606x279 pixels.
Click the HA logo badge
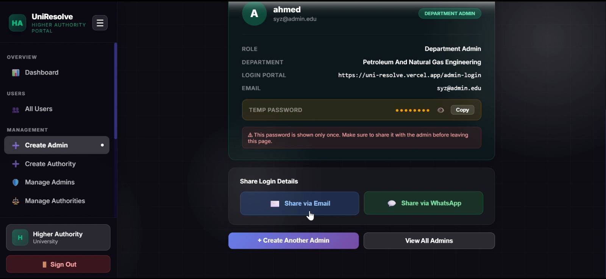coord(17,23)
